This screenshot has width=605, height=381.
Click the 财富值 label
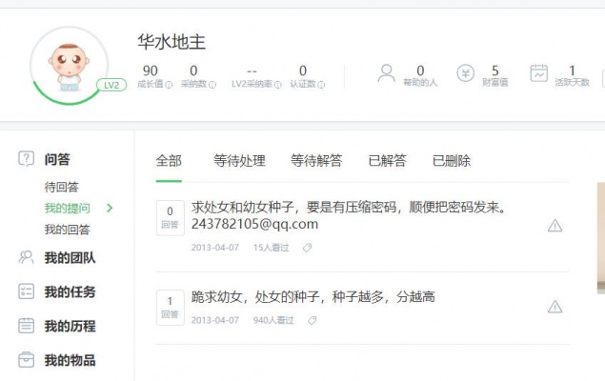(x=495, y=82)
